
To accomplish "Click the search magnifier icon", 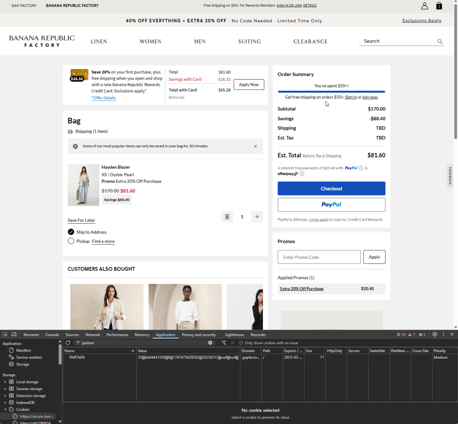I will tap(440, 42).
